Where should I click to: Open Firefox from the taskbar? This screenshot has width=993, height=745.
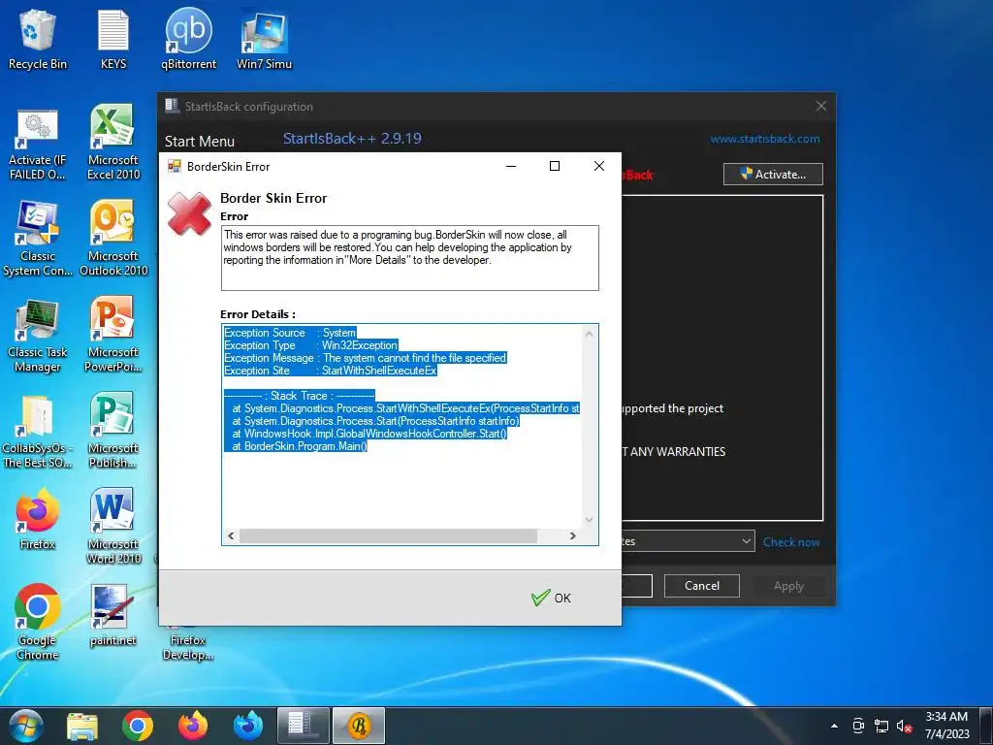[x=193, y=726]
